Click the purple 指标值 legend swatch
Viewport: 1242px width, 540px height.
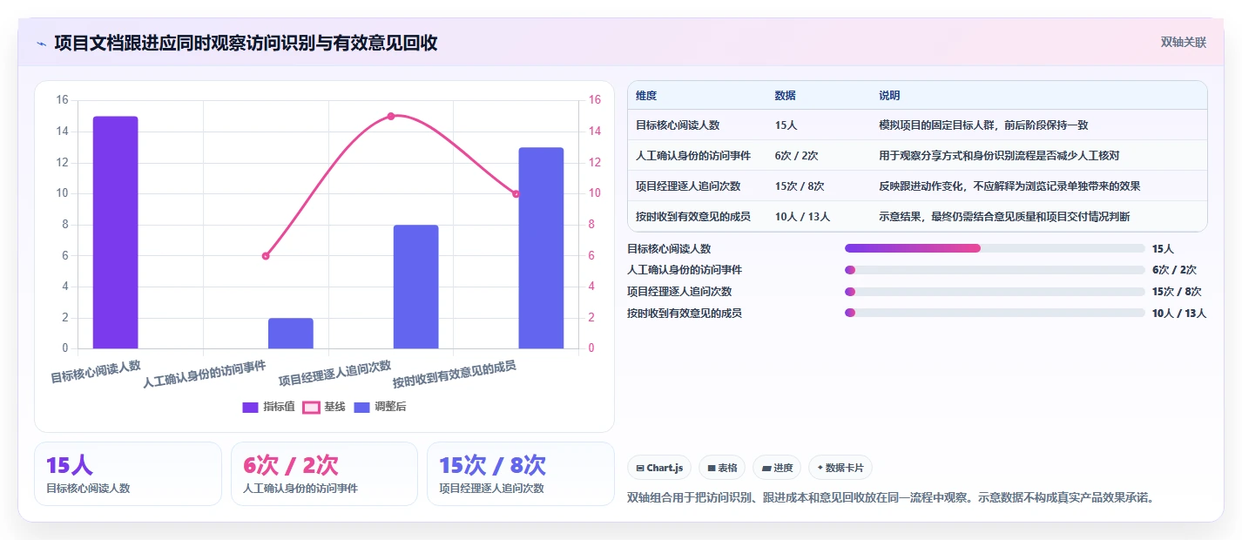[x=250, y=407]
